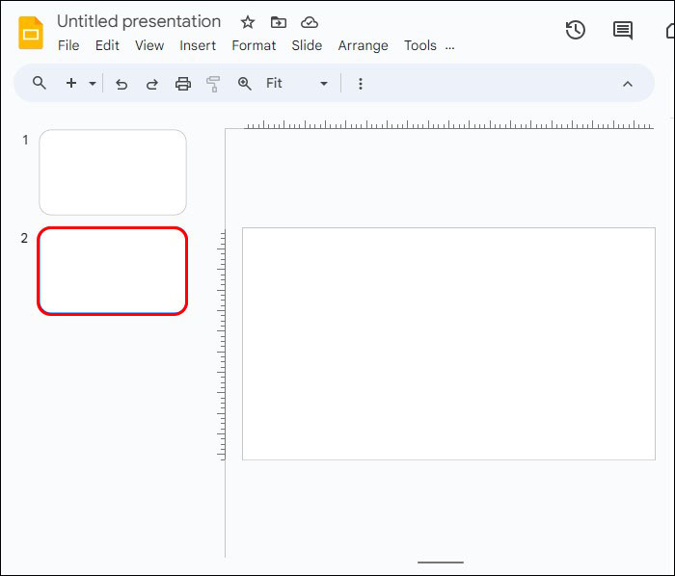This screenshot has width=675, height=576.
Task: Select slide 1 thumbnail
Action: coord(113,172)
